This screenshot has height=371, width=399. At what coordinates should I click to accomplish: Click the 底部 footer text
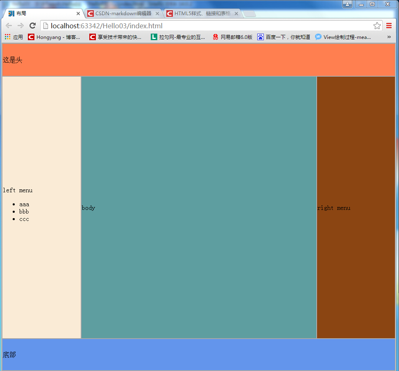click(x=9, y=355)
